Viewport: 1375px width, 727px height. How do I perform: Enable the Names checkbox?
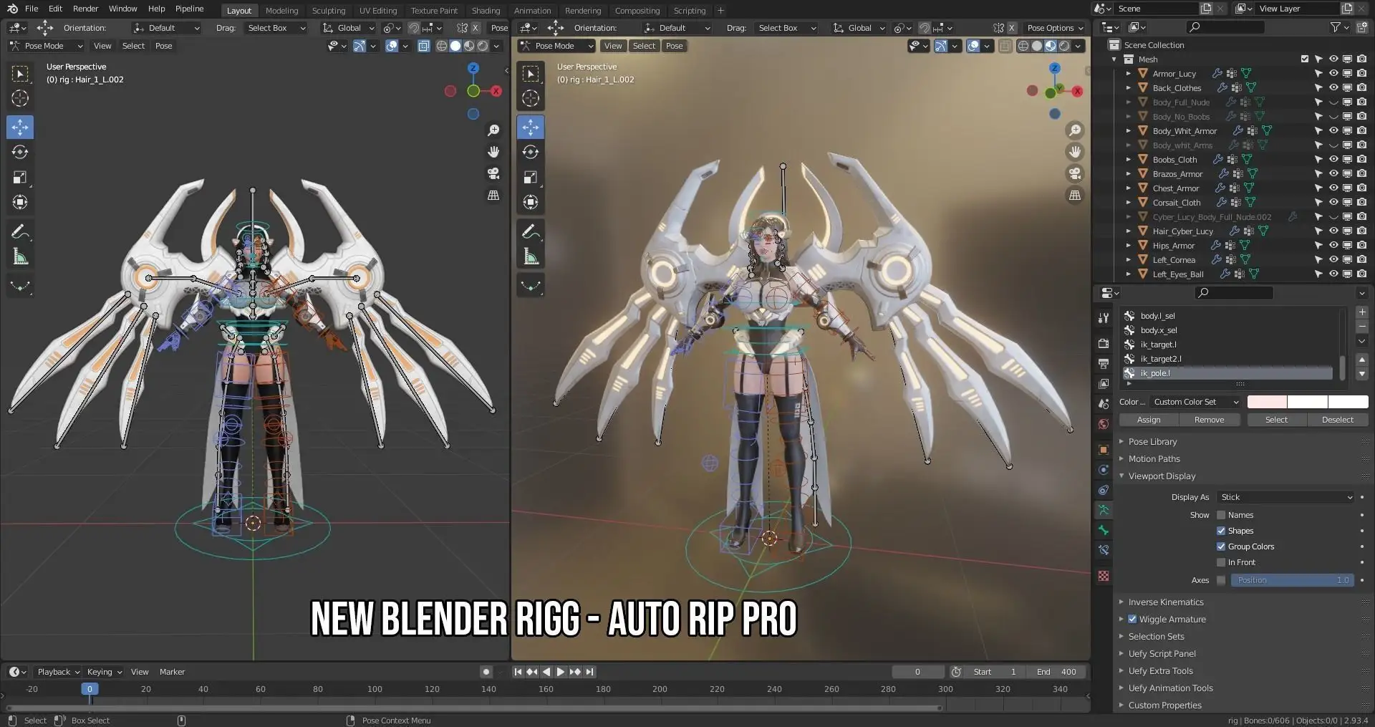1221,515
